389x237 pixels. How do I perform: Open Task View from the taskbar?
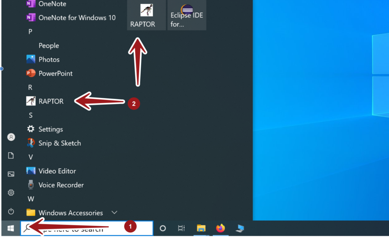pyautogui.click(x=181, y=228)
